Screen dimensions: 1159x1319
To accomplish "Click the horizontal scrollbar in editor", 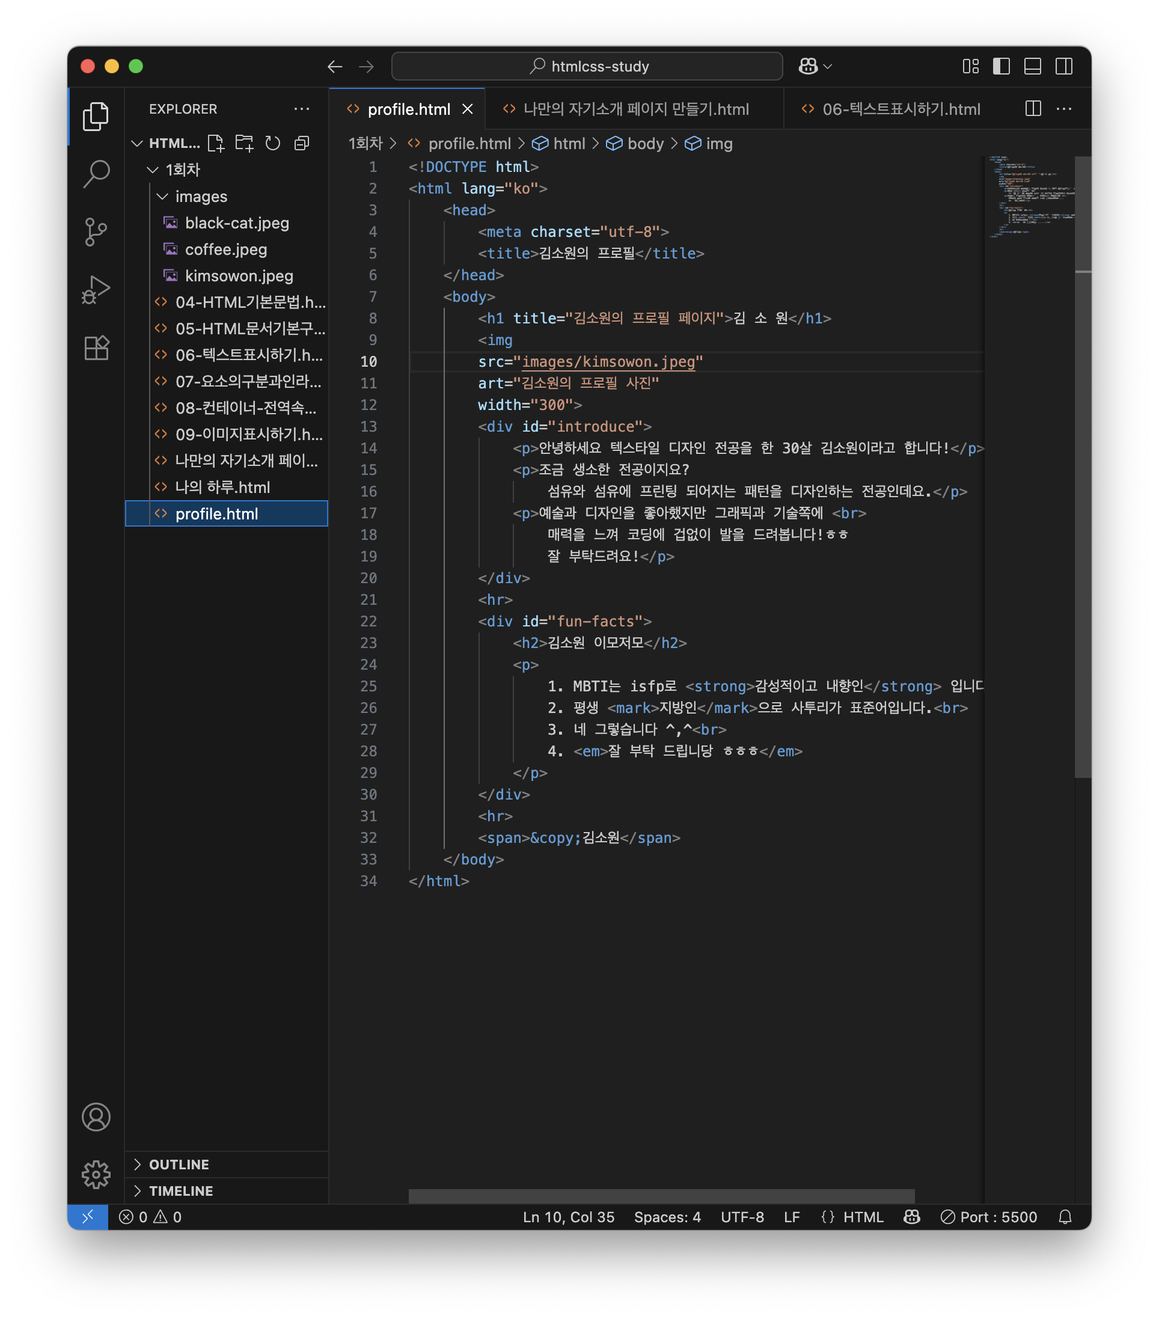I will pos(661,1196).
